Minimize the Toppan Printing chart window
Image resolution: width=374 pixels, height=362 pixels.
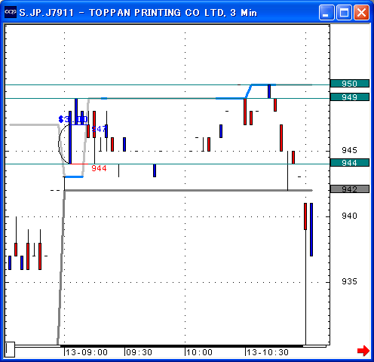[x=326, y=12]
